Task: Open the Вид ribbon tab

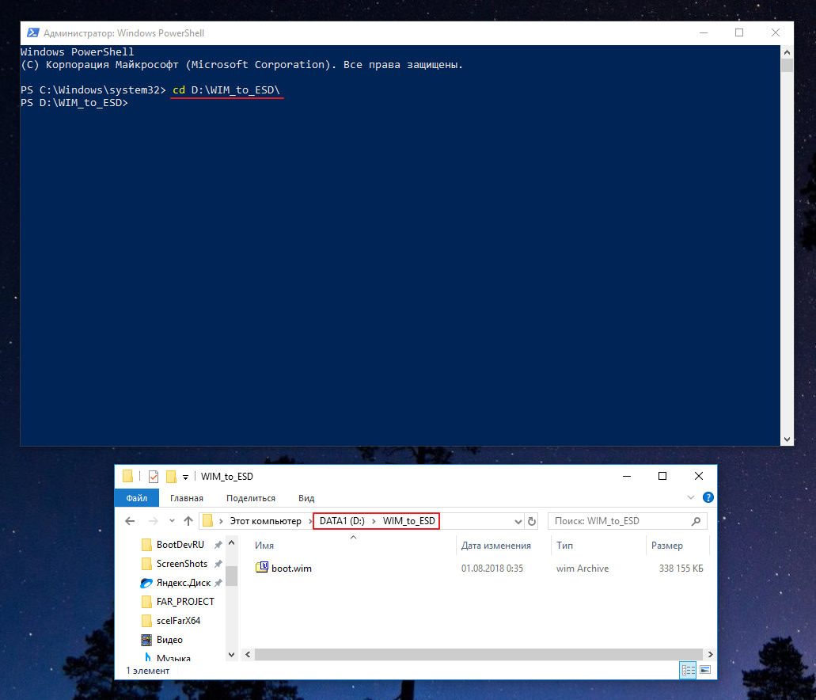Action: point(306,498)
